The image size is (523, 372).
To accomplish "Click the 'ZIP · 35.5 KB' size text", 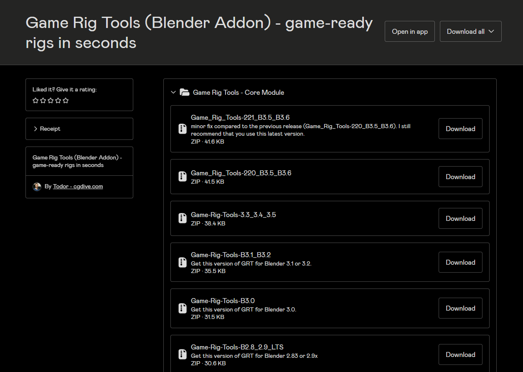I will point(208,271).
